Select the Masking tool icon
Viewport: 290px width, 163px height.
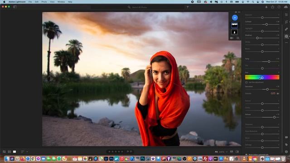point(286,36)
